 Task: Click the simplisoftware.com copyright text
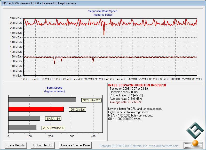tap(139, 146)
